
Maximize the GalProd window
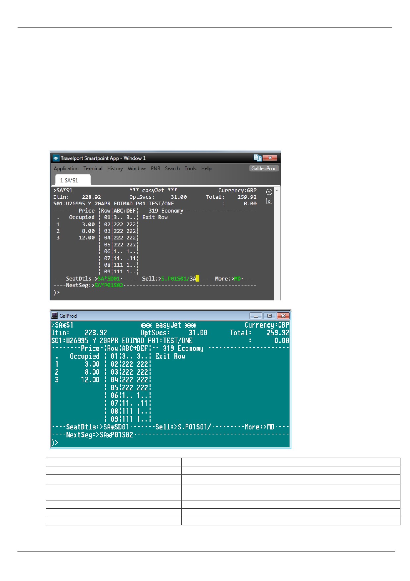(269, 316)
